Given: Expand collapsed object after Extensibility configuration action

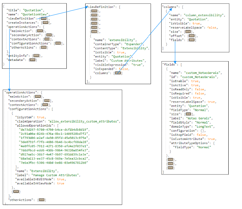Looking at the screenshot, I should [x=16, y=192].
